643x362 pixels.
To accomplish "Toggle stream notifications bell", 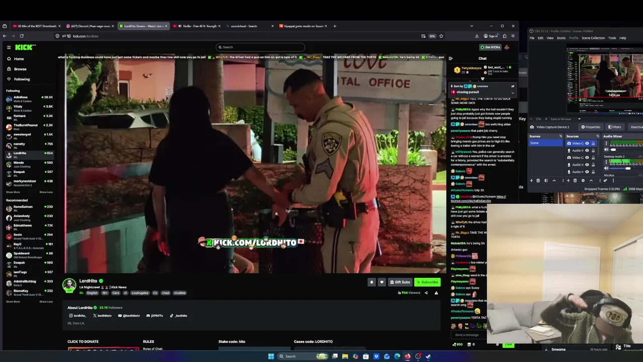I will (372, 282).
